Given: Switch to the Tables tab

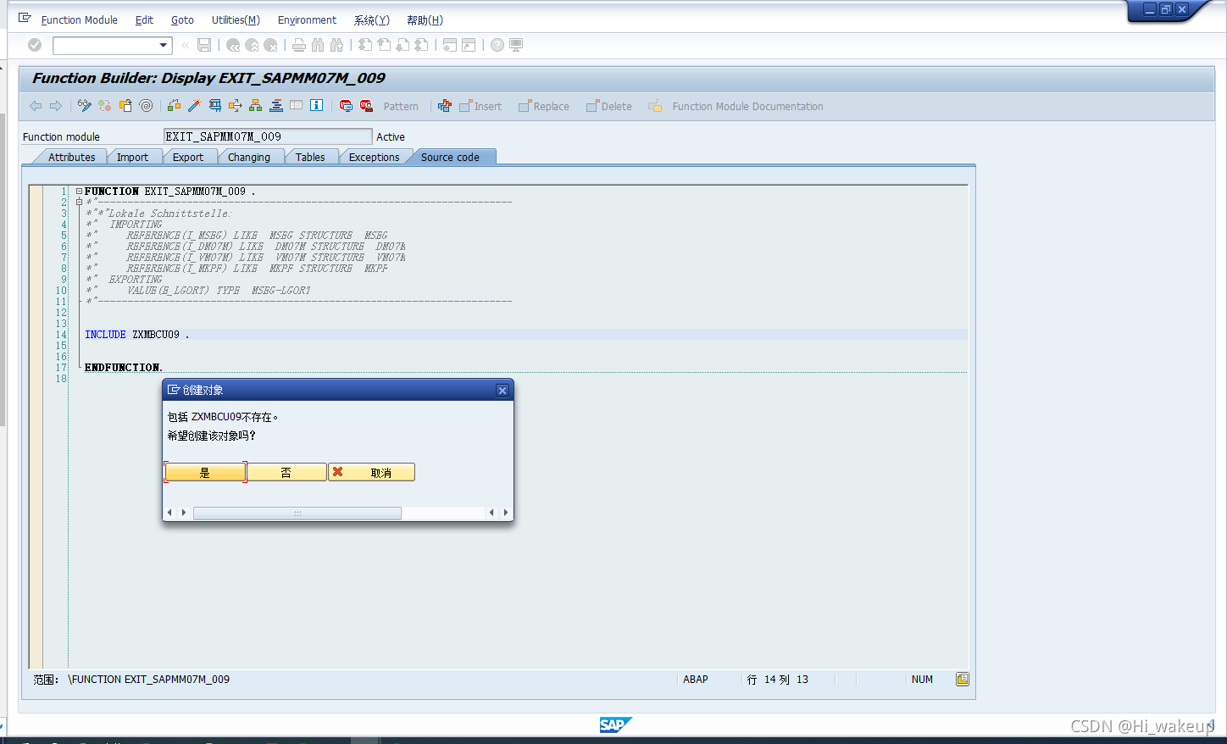Looking at the screenshot, I should (310, 158).
